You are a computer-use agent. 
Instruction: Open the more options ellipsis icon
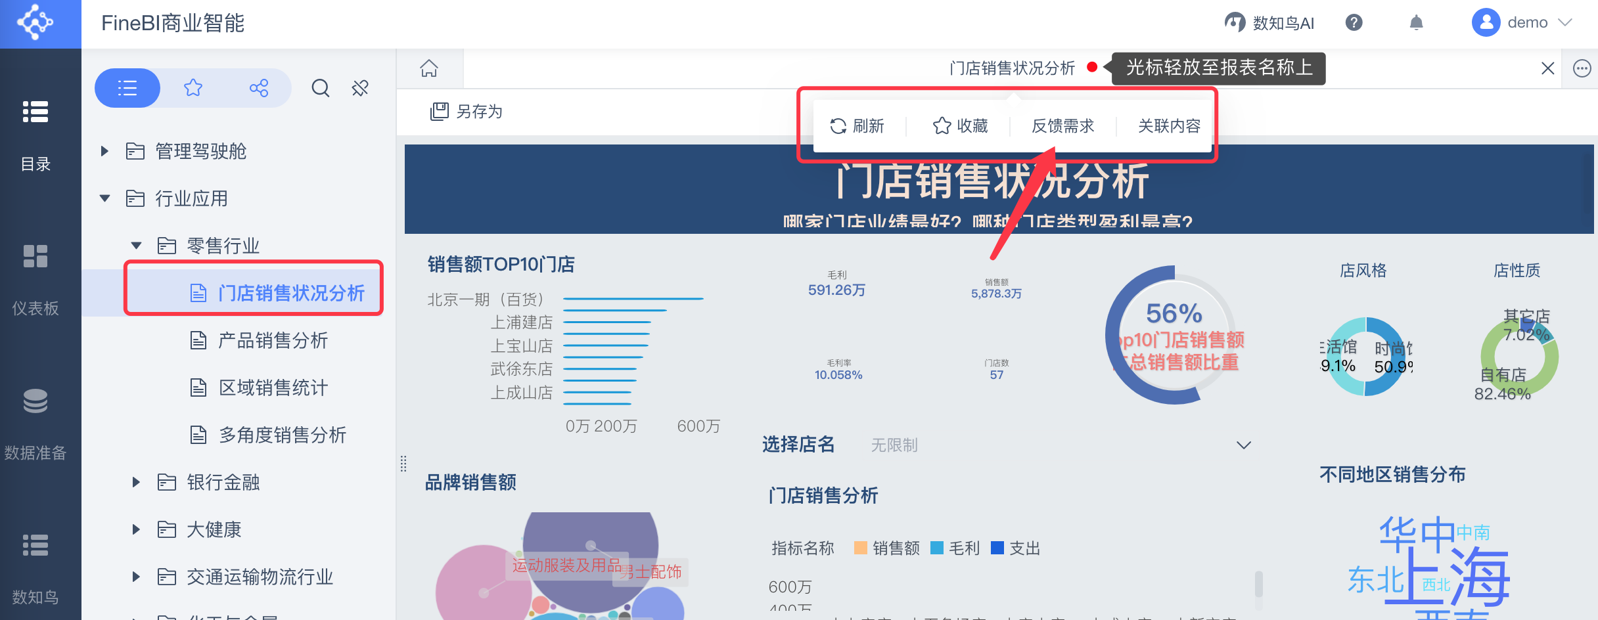[x=1582, y=68]
